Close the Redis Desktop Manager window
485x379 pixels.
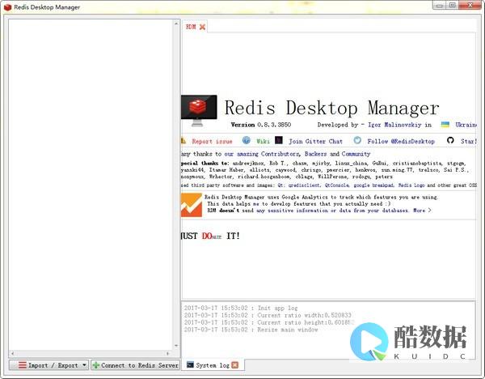click(x=470, y=6)
